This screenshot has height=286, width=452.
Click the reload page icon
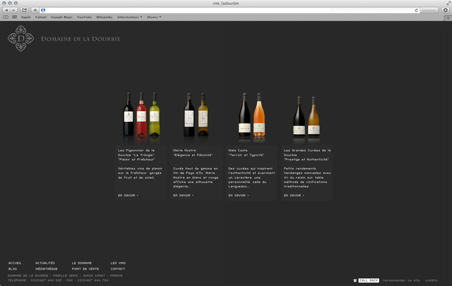416,10
